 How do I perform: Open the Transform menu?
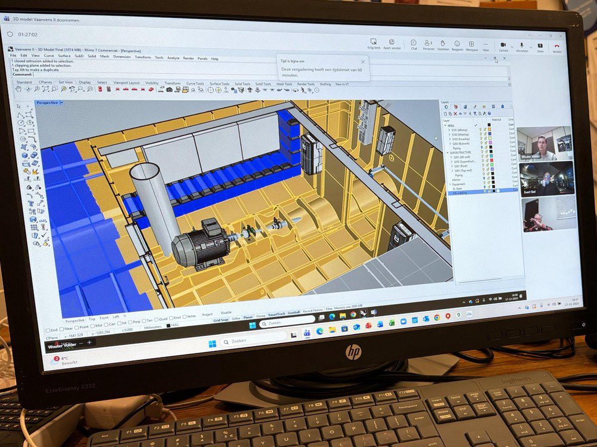(x=143, y=57)
